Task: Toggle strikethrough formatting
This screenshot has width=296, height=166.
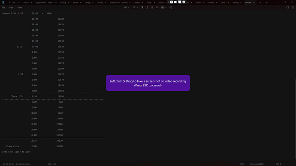Action: [152, 8]
